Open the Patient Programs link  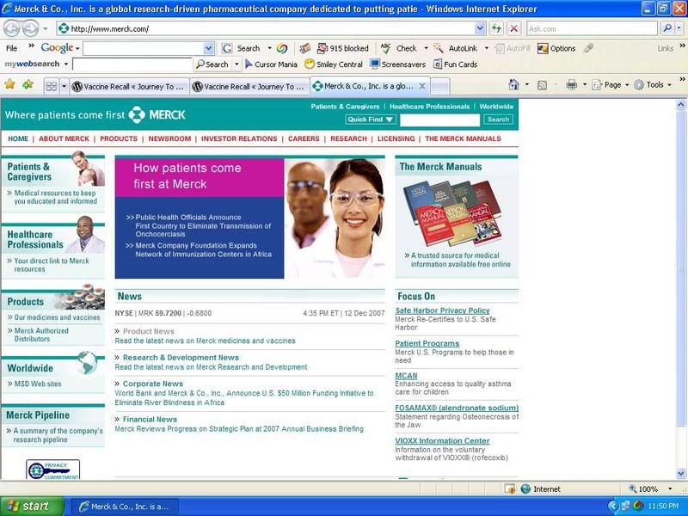tap(427, 343)
